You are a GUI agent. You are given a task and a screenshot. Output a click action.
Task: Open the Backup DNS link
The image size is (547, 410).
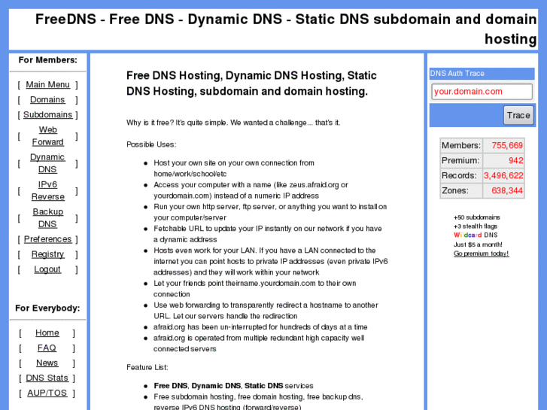click(x=48, y=217)
